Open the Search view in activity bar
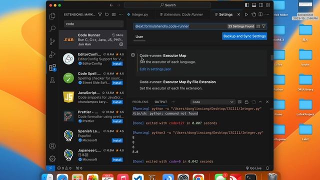This screenshot has width=320, height=180. pos(52,28)
